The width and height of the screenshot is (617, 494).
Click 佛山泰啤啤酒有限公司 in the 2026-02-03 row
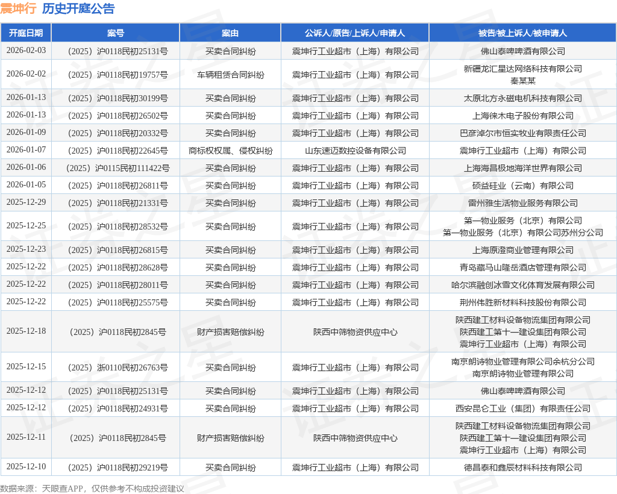coord(523,51)
